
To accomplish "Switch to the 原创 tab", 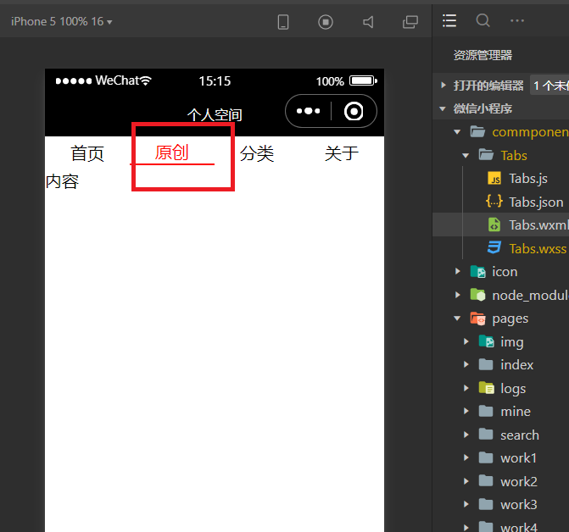I will pos(171,152).
